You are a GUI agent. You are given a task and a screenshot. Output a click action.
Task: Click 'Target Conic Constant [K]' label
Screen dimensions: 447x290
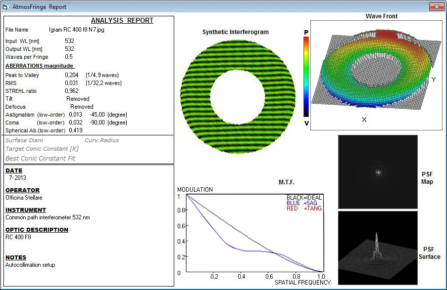[x=42, y=149]
